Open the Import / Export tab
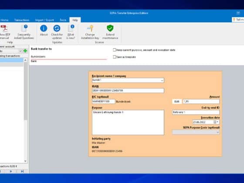The width and height of the screenshot is (244, 183). click(44, 20)
